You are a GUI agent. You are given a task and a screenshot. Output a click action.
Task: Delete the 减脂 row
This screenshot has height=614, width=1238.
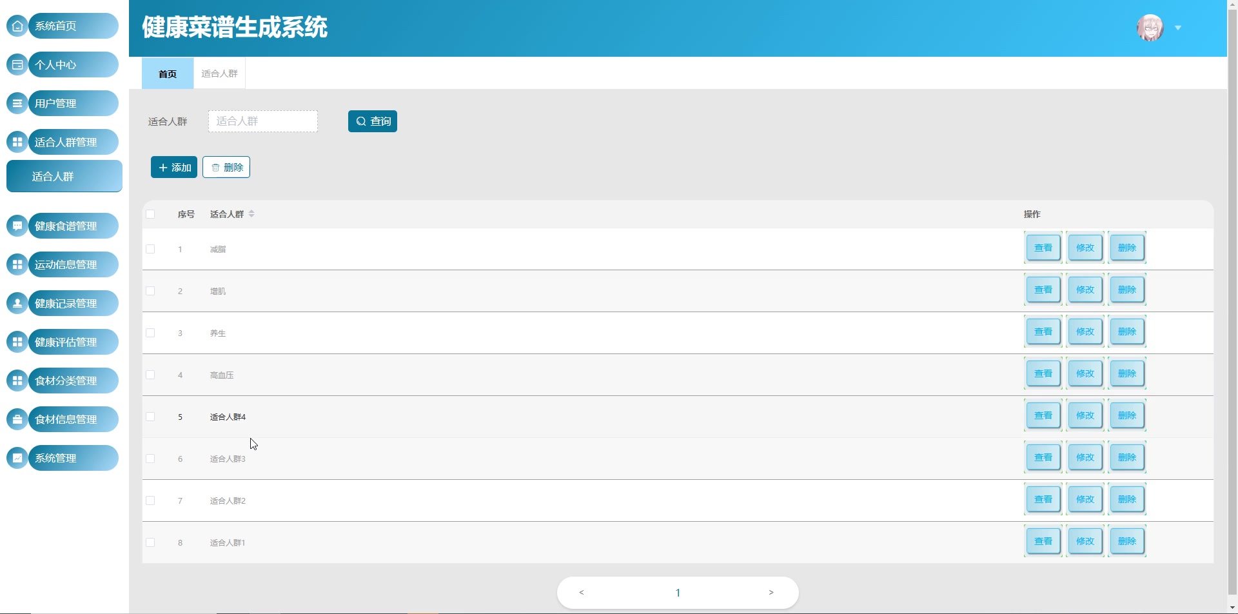tap(1127, 248)
